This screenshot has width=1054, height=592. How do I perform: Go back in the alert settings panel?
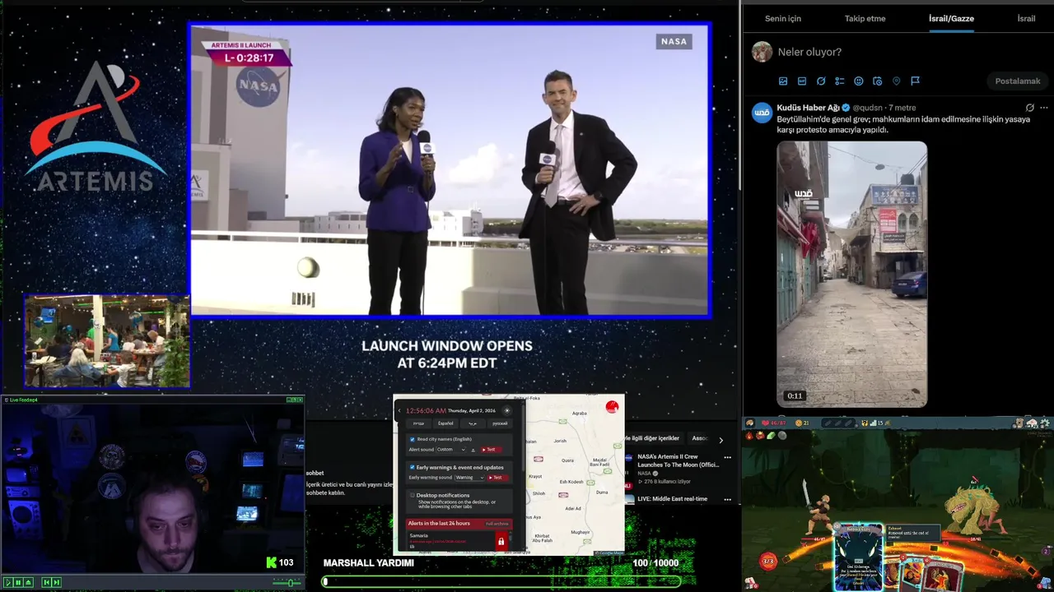coord(399,410)
